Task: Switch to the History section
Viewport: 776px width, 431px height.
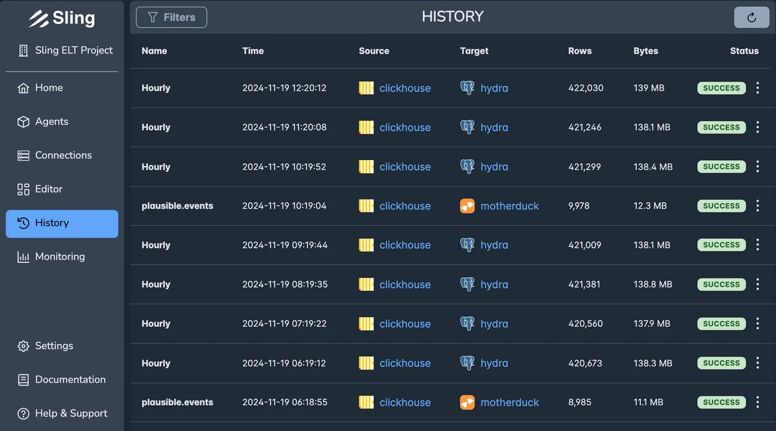Action: pyautogui.click(x=52, y=223)
